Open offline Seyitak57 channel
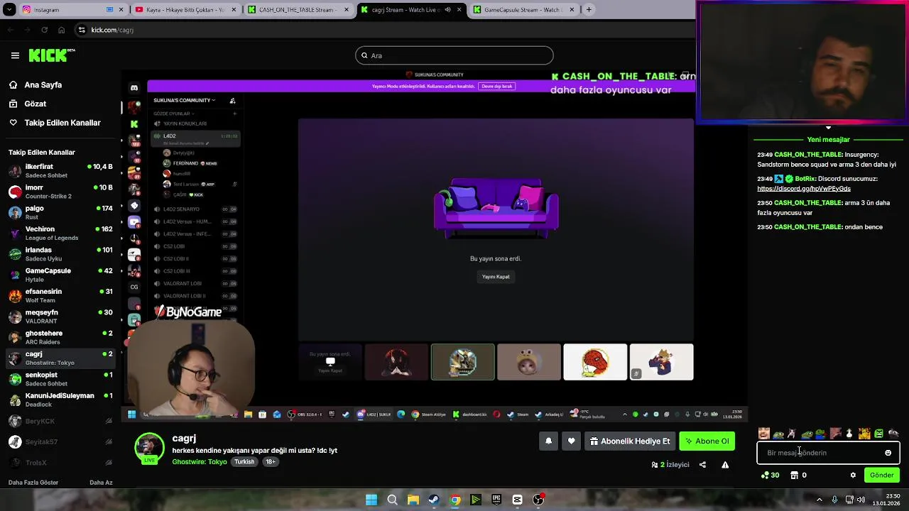Screen dimensions: 909x511 (x=60, y=441)
